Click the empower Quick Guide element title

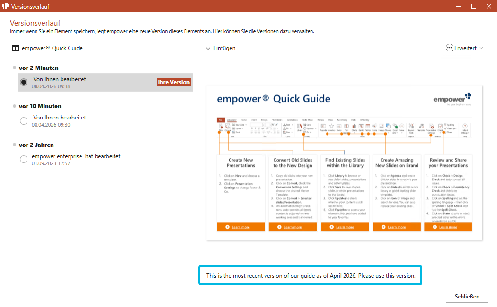click(x=52, y=48)
